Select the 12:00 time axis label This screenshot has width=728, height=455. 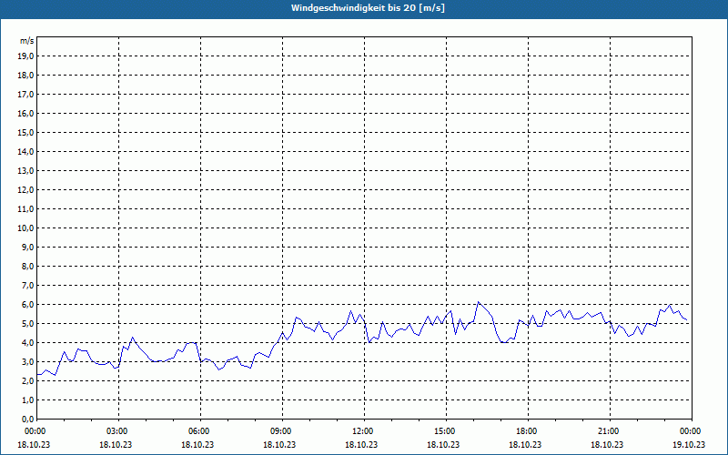coord(364,431)
